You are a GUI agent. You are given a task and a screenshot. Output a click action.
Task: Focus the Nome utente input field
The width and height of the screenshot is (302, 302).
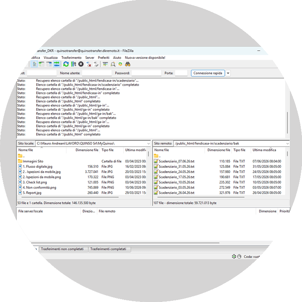click(x=97, y=73)
